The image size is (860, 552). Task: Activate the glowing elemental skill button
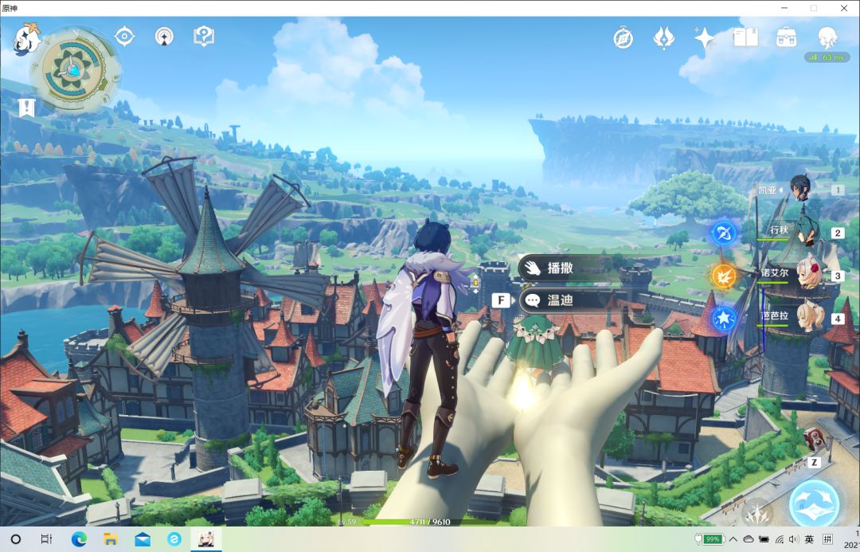coord(815,502)
